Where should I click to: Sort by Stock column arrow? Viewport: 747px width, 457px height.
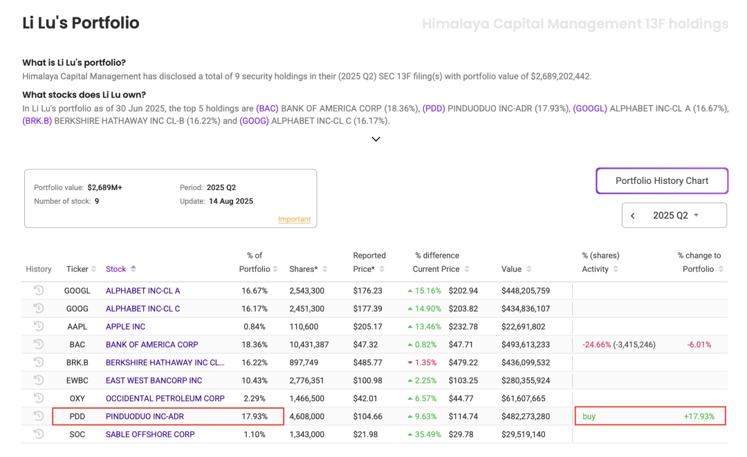[x=133, y=268]
